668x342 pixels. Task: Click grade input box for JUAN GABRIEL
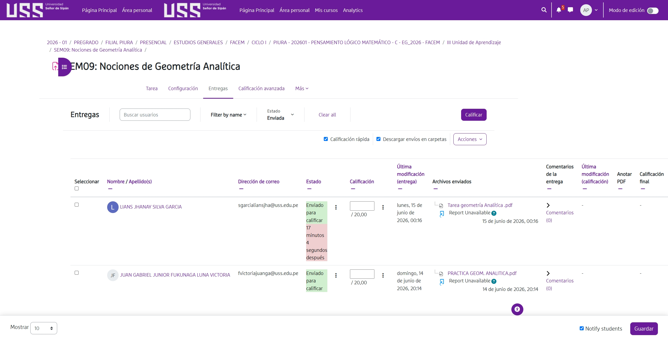pos(362,274)
